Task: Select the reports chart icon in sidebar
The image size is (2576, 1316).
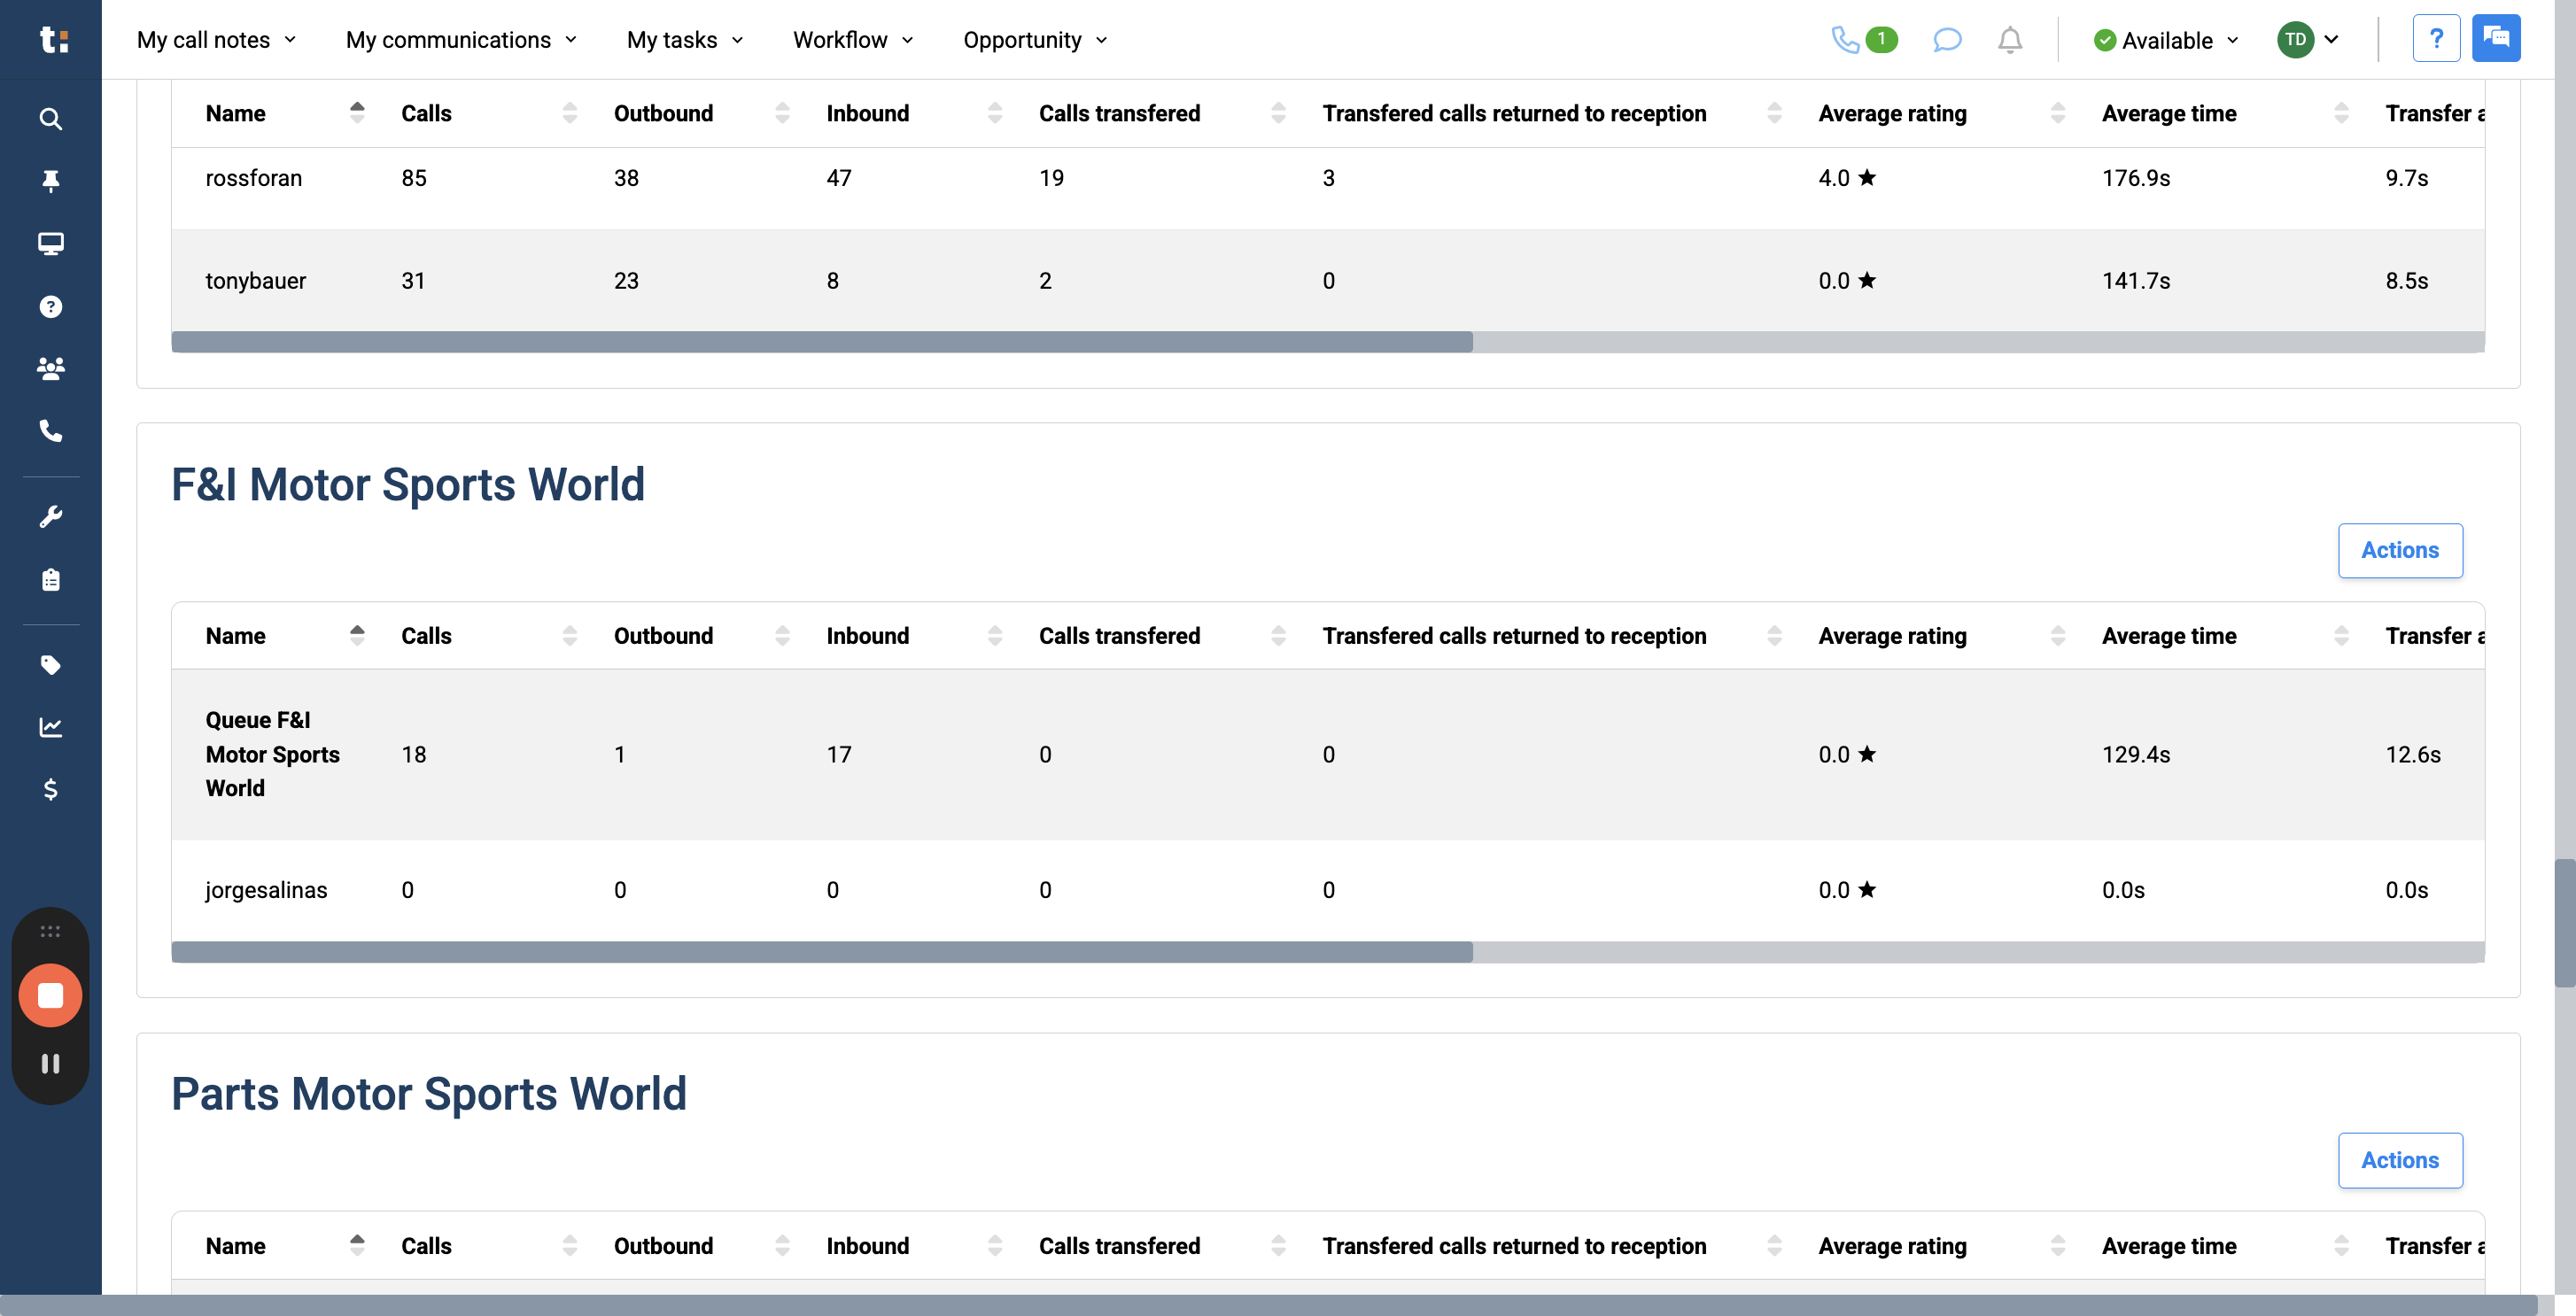Action: [50, 727]
